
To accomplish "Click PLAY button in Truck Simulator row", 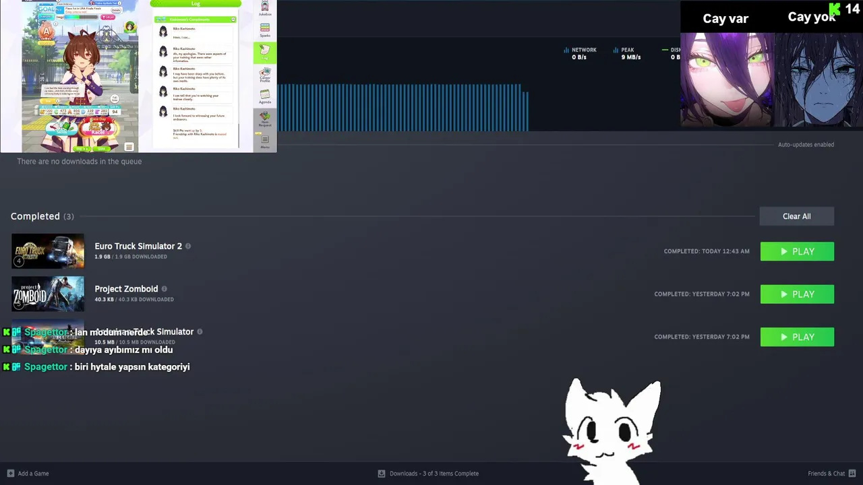I will pos(797,337).
